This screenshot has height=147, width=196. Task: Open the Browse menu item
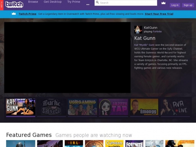click(x=33, y=2)
